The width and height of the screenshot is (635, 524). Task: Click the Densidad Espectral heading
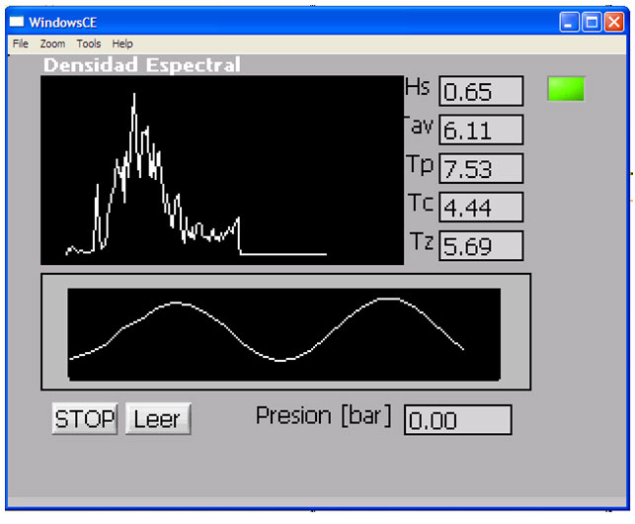pos(141,65)
